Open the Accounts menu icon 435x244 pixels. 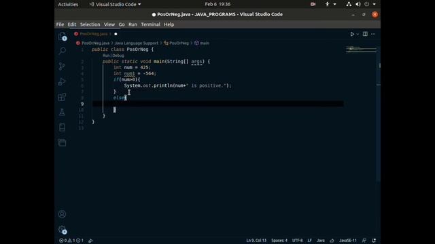62,214
